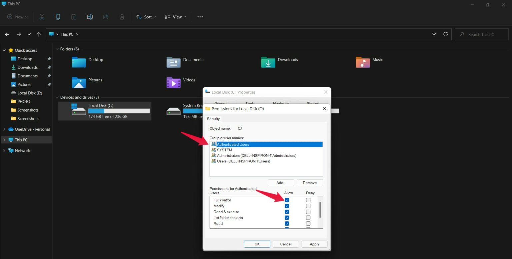The image size is (512, 259).
Task: Click the Cut icon in the toolbar
Action: (42, 17)
